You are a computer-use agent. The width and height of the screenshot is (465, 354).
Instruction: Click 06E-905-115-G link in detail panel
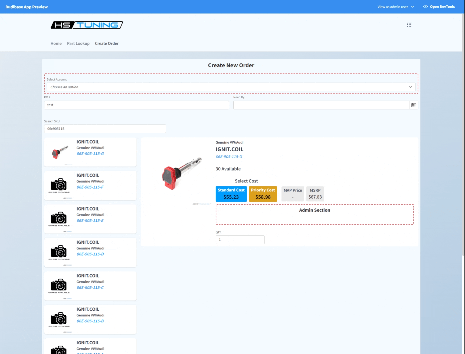click(x=229, y=157)
